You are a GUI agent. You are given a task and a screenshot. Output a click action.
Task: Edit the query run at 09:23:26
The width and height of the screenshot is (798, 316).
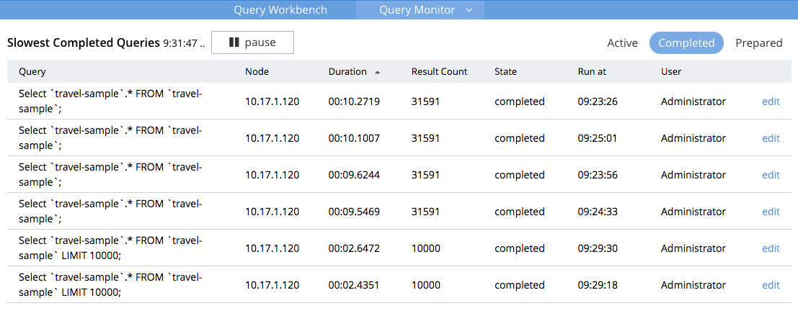(x=771, y=101)
